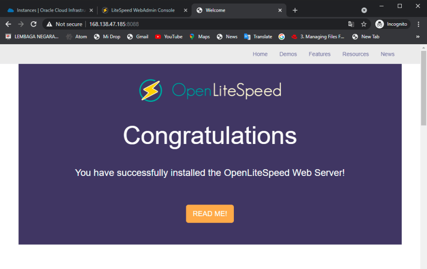Screen dimensions: 427x269
Task: Open the Demos navigation link
Action: [x=288, y=54]
